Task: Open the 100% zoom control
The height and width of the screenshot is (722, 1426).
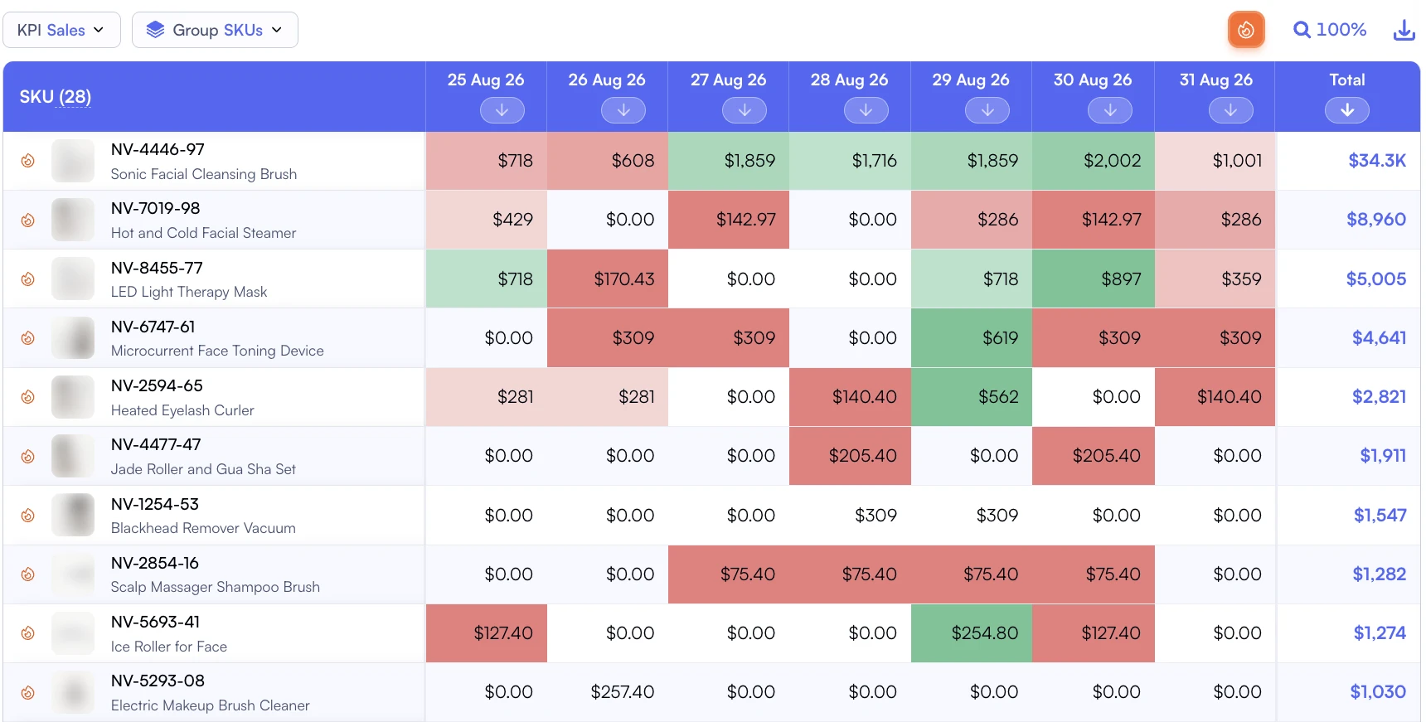Action: tap(1330, 30)
